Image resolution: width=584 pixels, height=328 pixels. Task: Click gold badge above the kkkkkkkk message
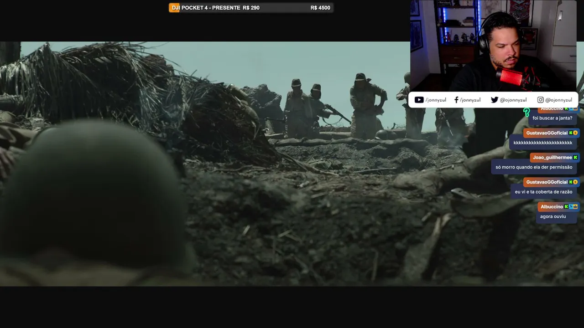click(575, 133)
